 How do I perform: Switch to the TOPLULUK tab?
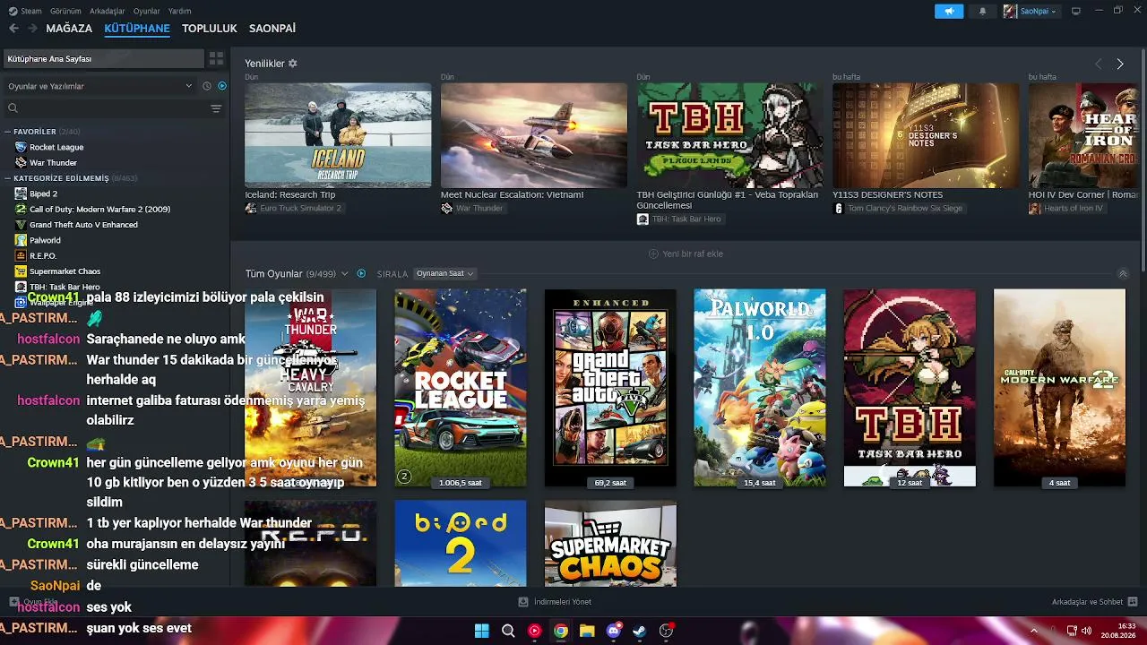coord(210,29)
